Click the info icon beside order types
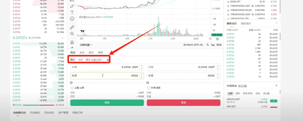Viewport: 303px width, 121px height. (x=108, y=60)
